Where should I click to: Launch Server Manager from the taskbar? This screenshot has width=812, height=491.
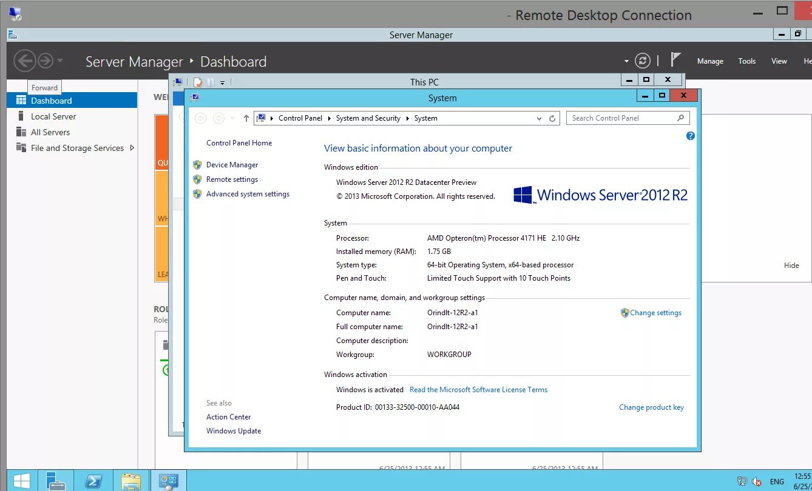(x=56, y=481)
